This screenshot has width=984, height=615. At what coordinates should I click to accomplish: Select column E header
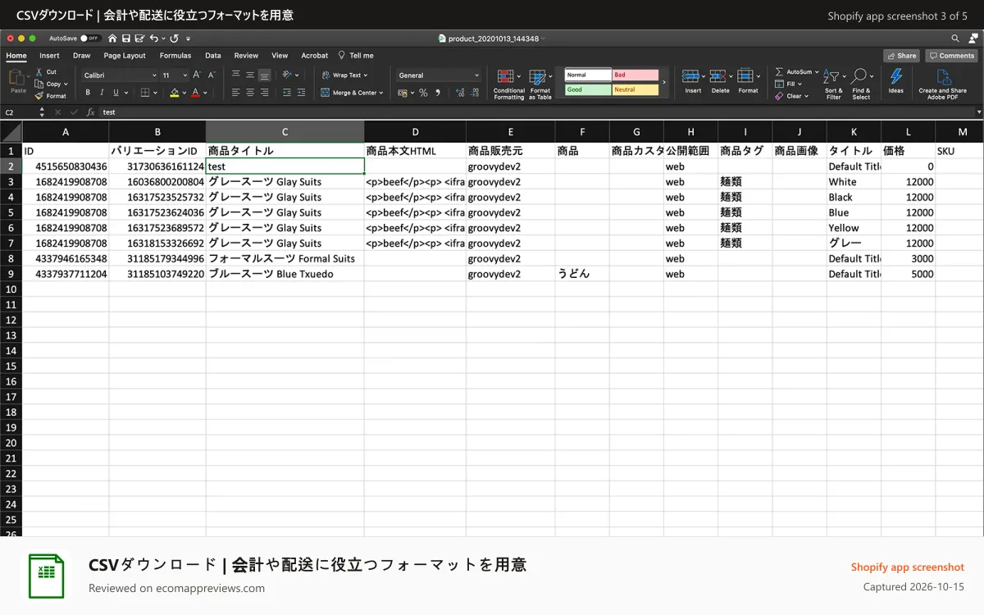510,131
